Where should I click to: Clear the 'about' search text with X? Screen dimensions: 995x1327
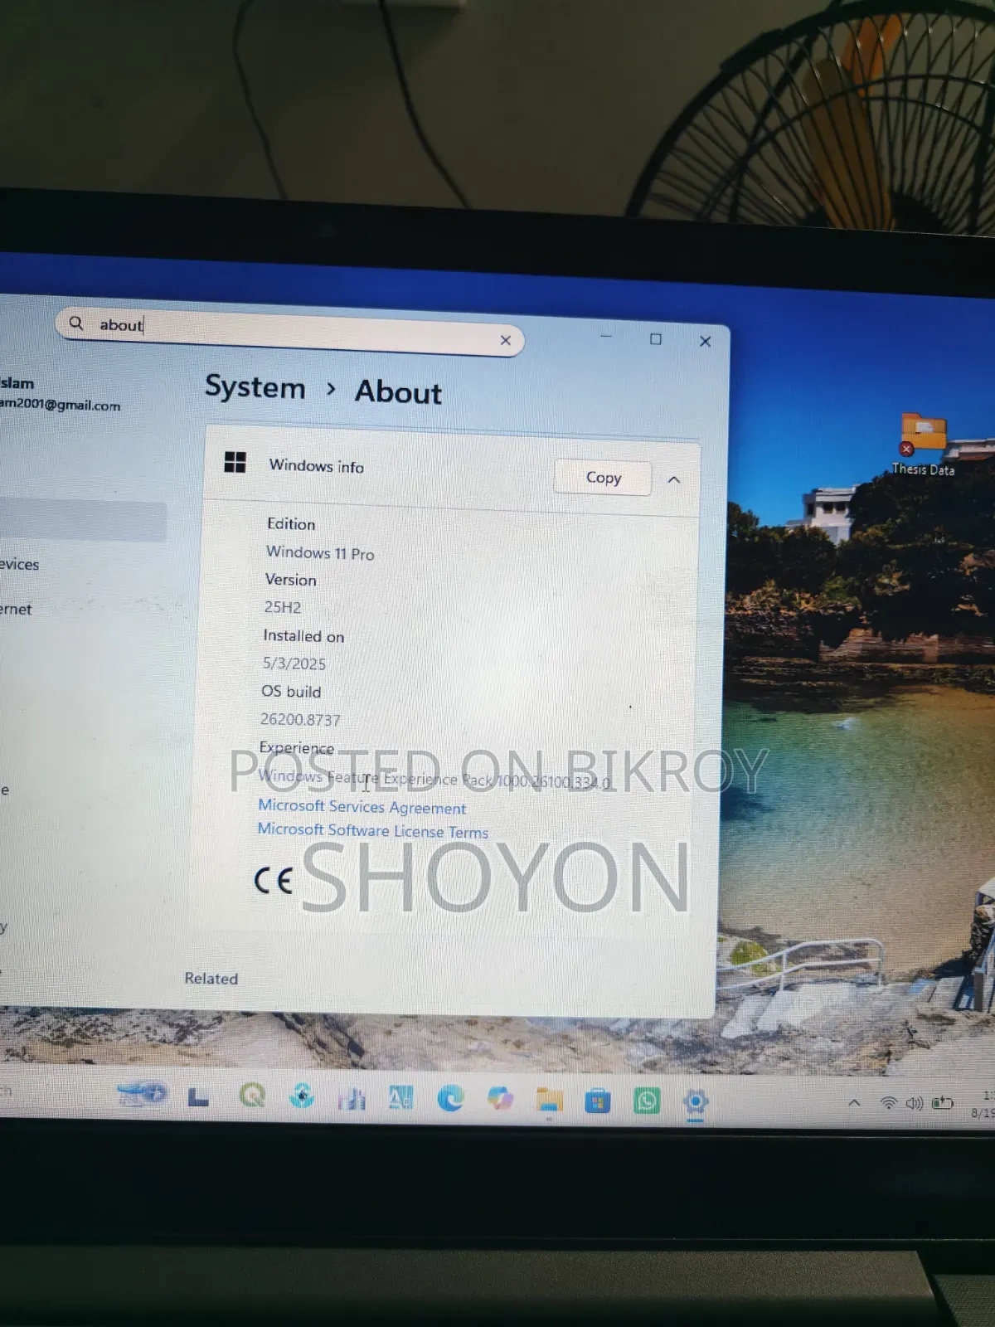tap(505, 340)
